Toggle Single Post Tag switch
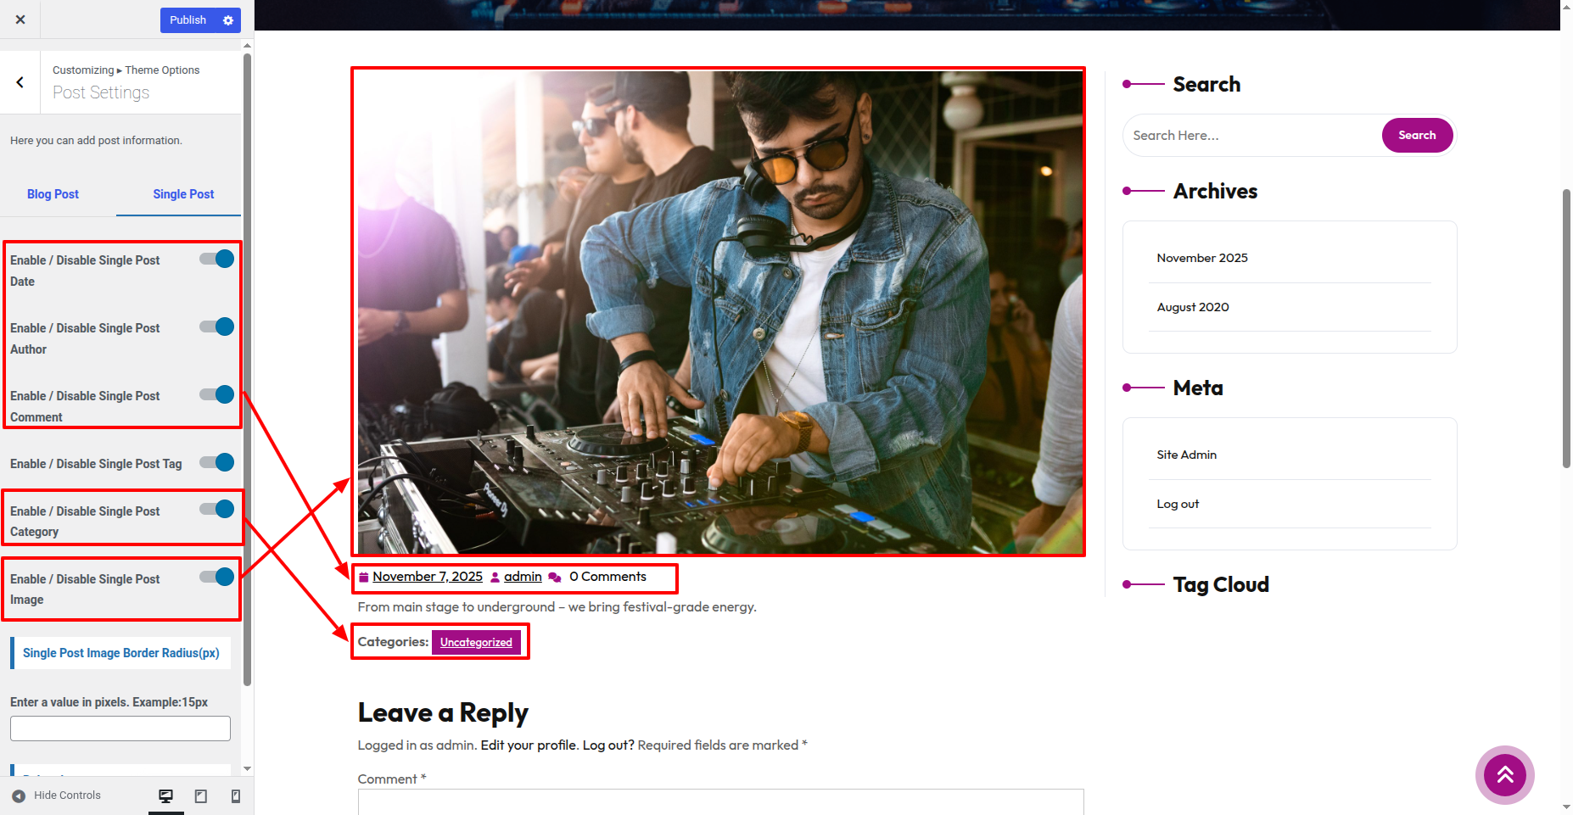1573x815 pixels. pos(217,462)
